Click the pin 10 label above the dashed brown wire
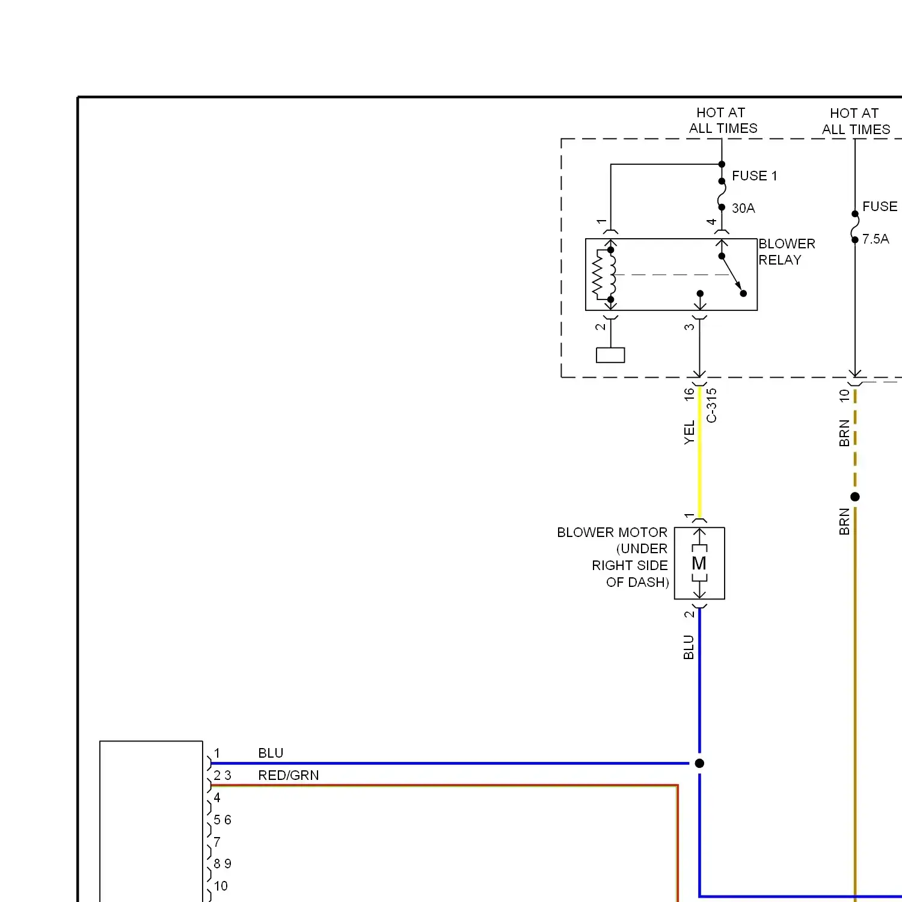The width and height of the screenshot is (902, 902). 844,396
